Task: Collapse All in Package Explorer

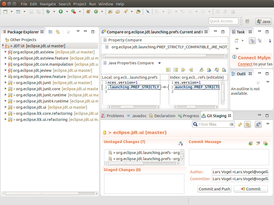Action: 50,32
